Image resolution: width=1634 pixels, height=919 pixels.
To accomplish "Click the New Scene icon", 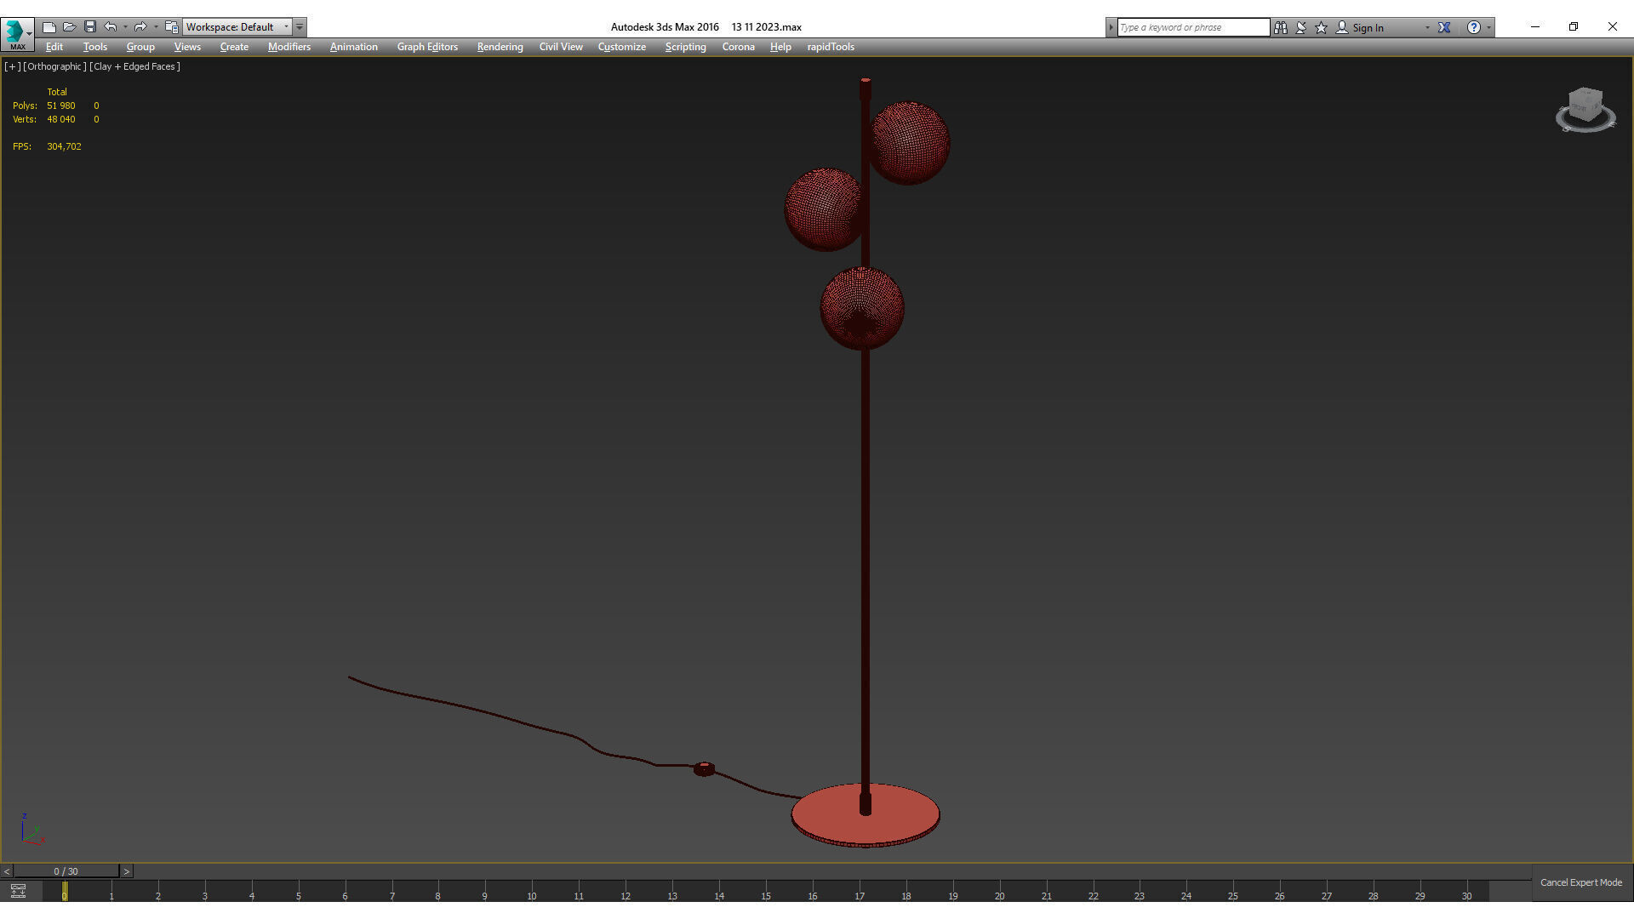I will pyautogui.click(x=49, y=27).
